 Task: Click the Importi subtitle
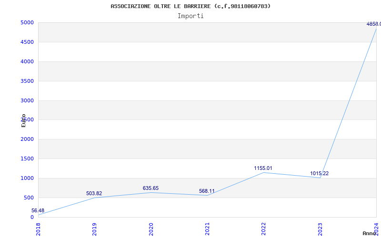pos(190,16)
